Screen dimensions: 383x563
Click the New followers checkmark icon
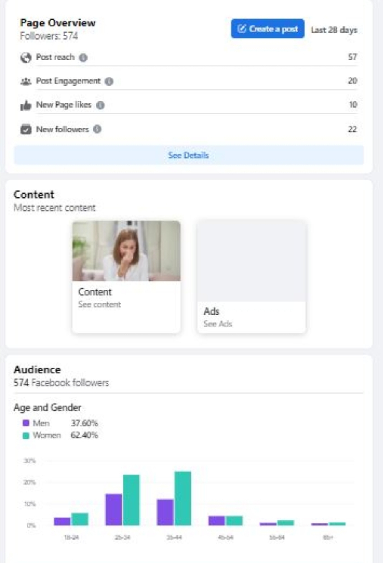coord(26,129)
